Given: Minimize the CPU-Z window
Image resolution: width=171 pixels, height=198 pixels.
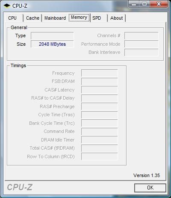Looking at the screenshot, I should [x=134, y=4].
